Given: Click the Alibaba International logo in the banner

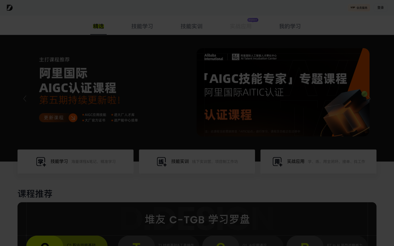Looking at the screenshot, I should 214,57.
